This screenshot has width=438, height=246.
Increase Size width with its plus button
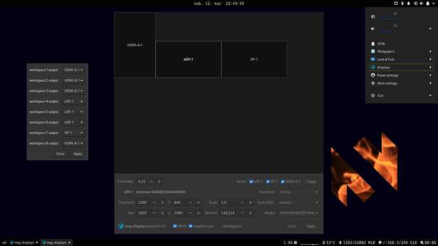[163, 213]
